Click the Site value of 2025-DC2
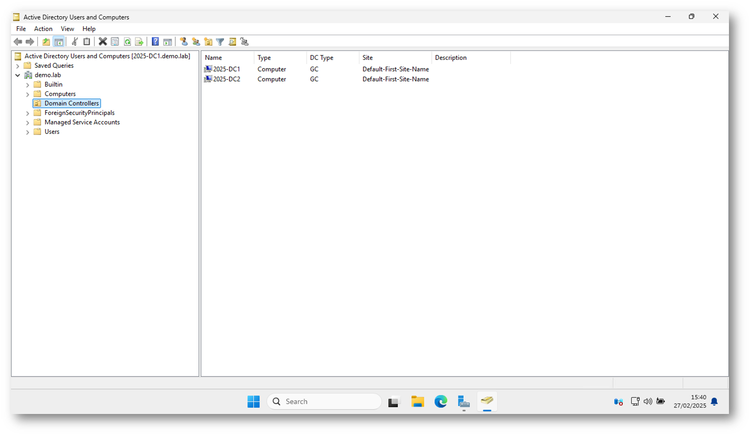Image resolution: width=751 pixels, height=436 pixels. click(395, 79)
